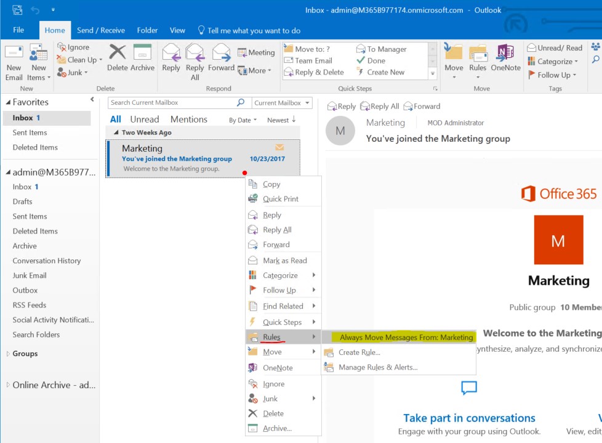Screen dimensions: 602x443
Task: Choose OneNote in context menu
Action: point(278,368)
